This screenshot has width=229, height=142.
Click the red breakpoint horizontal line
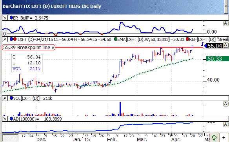pyautogui.click(x=129, y=47)
